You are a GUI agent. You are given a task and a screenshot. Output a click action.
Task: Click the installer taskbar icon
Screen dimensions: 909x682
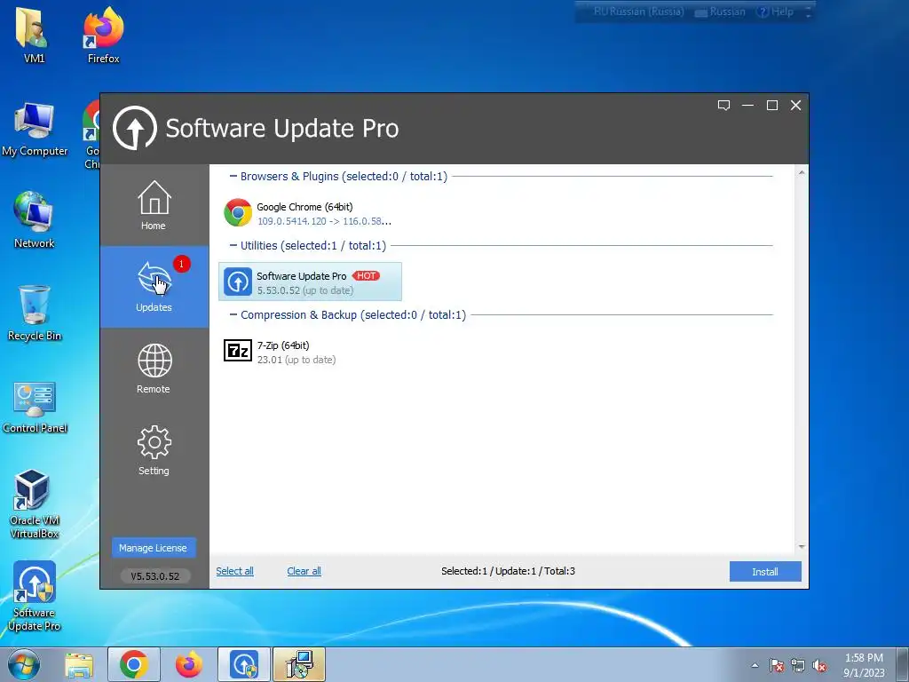point(299,664)
